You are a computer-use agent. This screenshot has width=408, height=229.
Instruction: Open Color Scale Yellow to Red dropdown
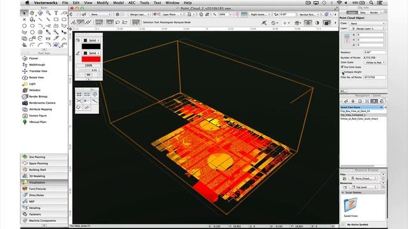(375, 62)
